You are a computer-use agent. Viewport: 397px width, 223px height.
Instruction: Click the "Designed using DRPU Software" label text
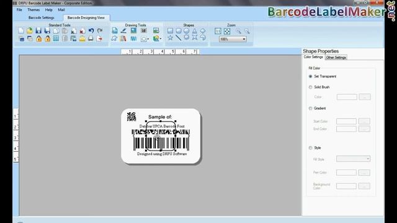[x=162, y=154]
